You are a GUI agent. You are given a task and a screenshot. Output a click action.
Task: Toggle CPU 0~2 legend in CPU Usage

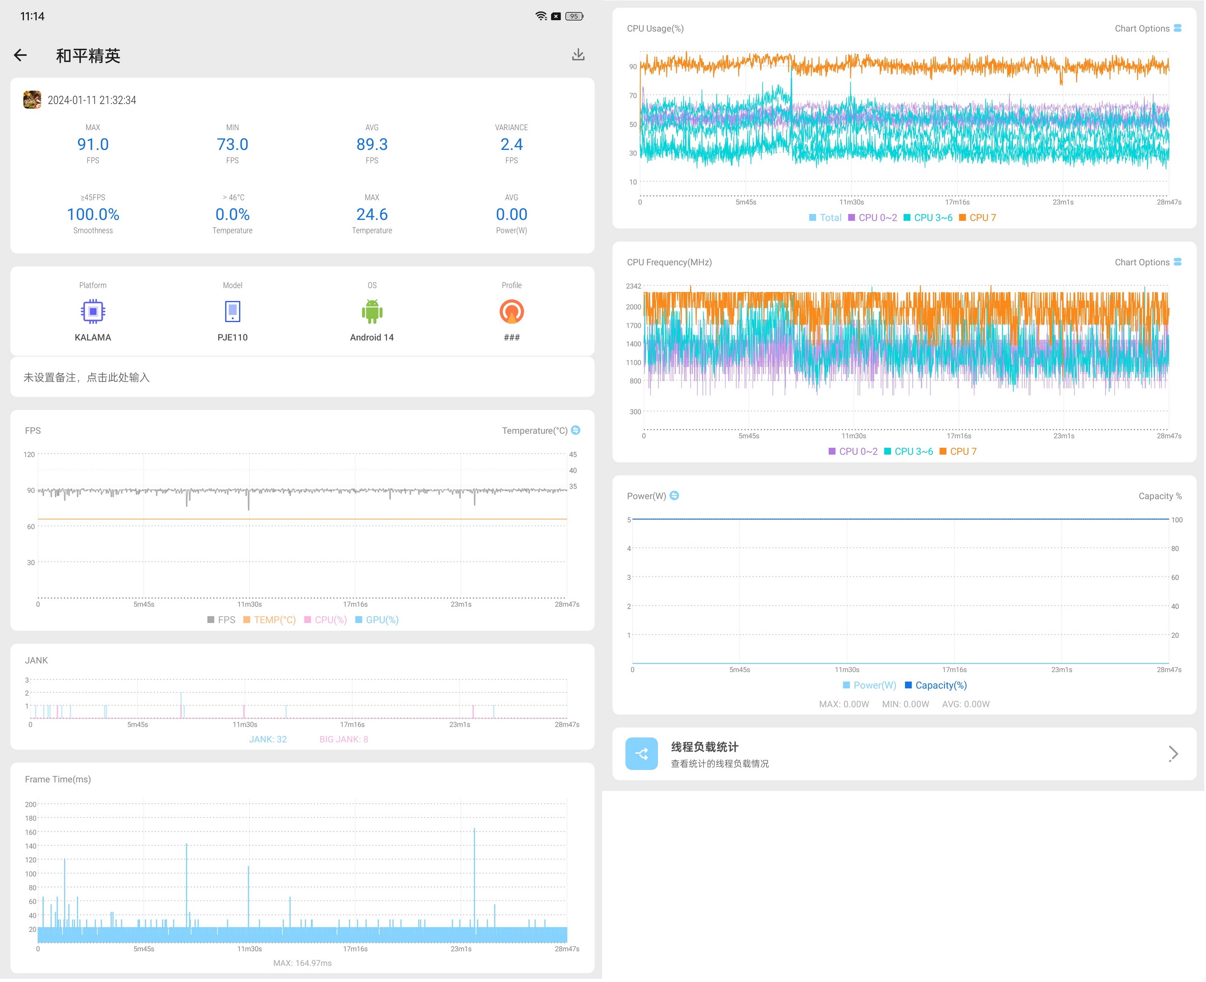tap(872, 217)
